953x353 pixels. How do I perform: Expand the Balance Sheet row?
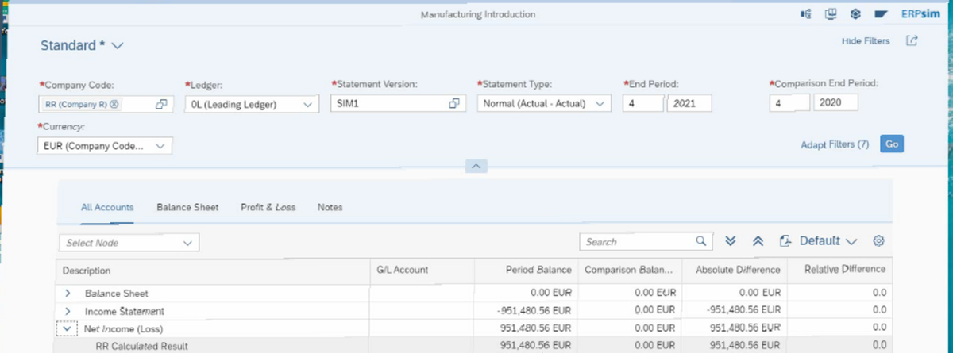pyautogui.click(x=68, y=294)
